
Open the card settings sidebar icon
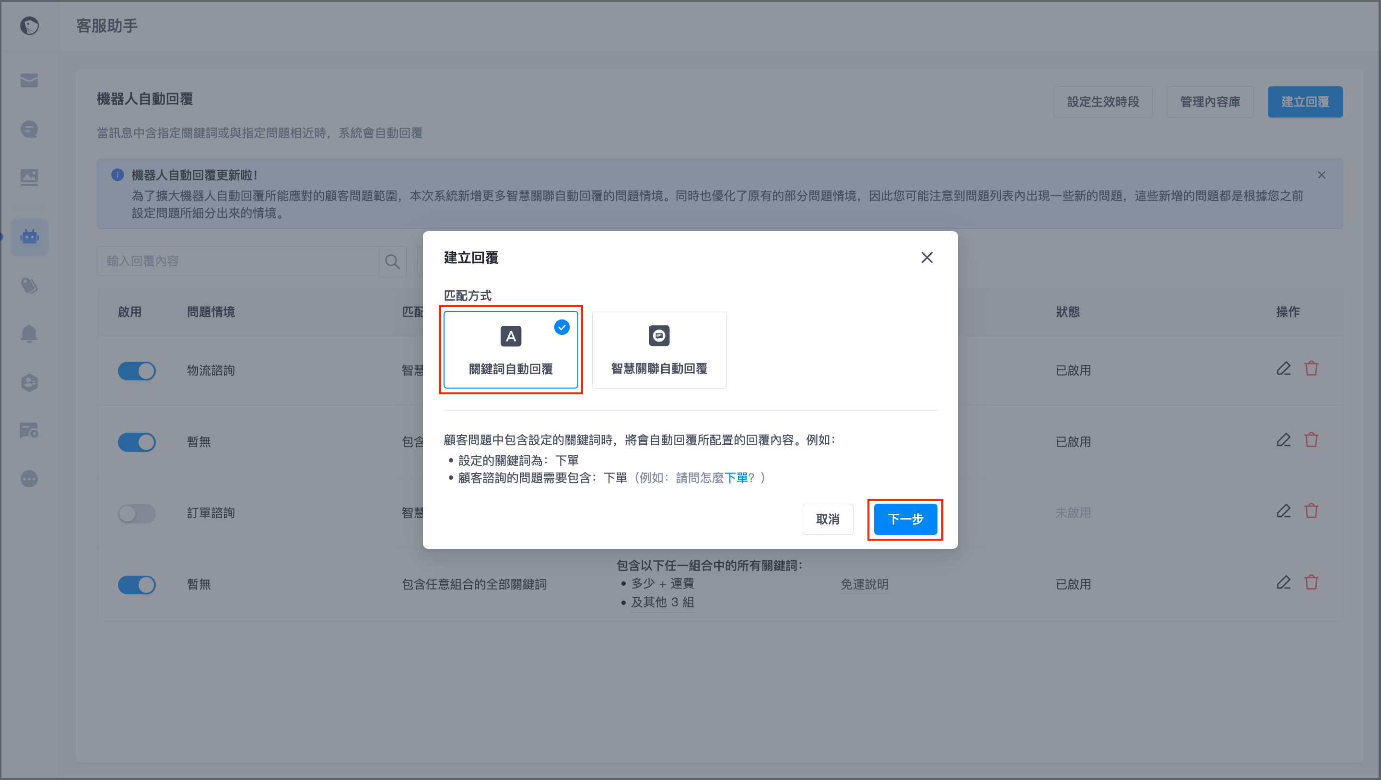click(x=29, y=430)
